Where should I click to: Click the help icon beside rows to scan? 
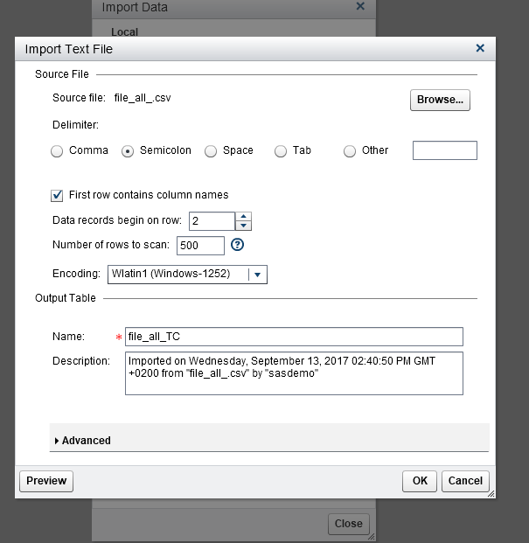coord(236,245)
